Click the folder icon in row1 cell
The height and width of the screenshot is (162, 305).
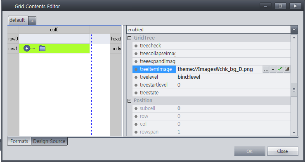(42, 48)
